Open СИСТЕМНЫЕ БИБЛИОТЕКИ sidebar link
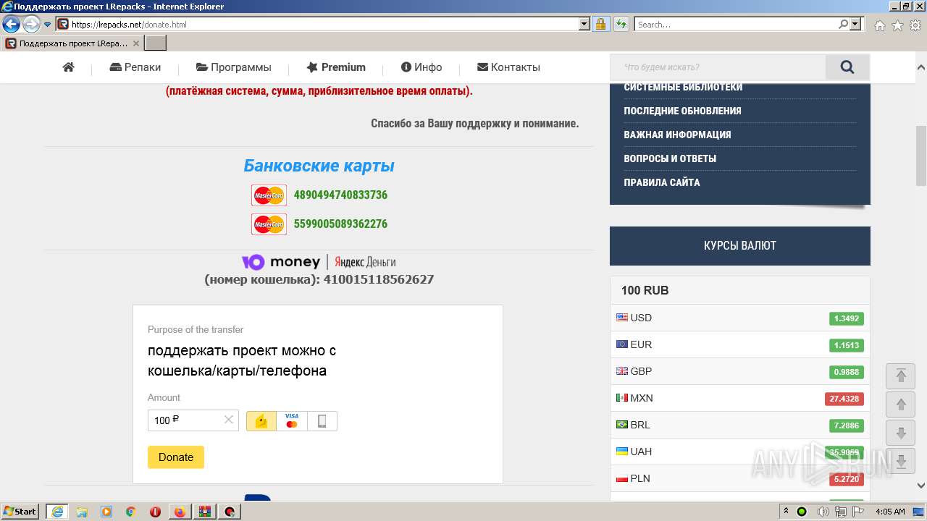Screen dimensions: 927x521 pyautogui.click(x=683, y=87)
